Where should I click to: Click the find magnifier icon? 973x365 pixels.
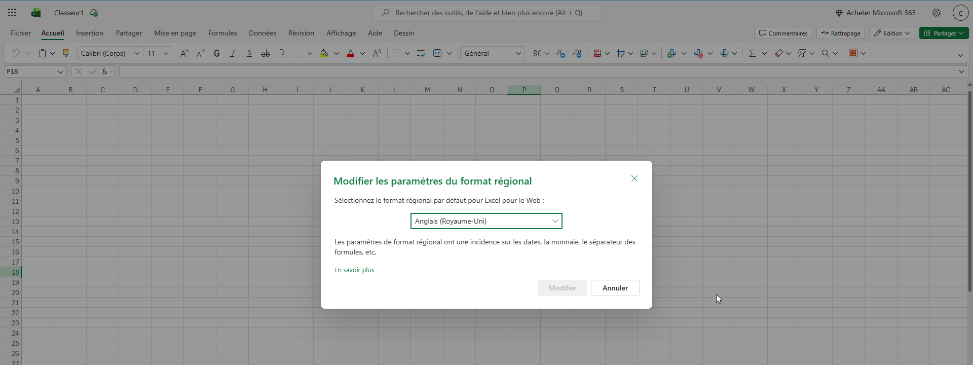[826, 53]
